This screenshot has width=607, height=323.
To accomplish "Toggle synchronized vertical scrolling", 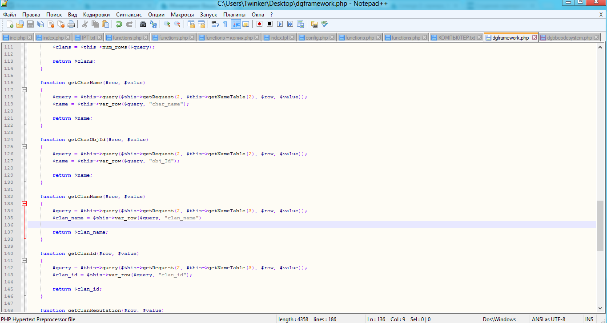I will point(191,24).
